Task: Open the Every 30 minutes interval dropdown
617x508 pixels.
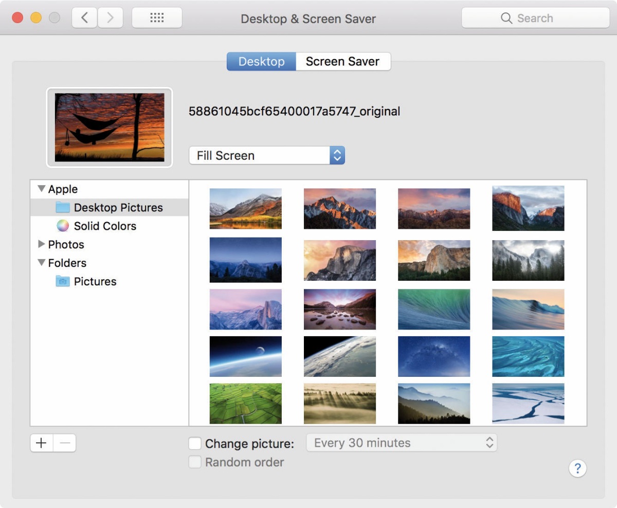Action: pos(402,443)
